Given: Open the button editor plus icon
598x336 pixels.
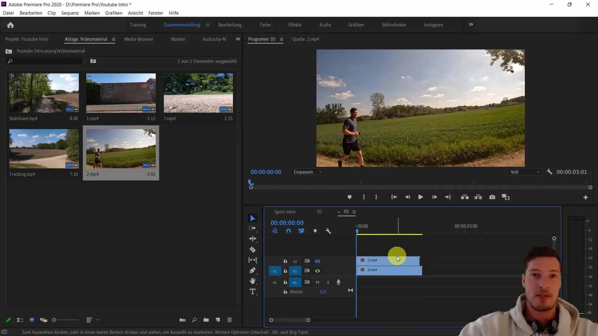Looking at the screenshot, I should coord(586,198).
